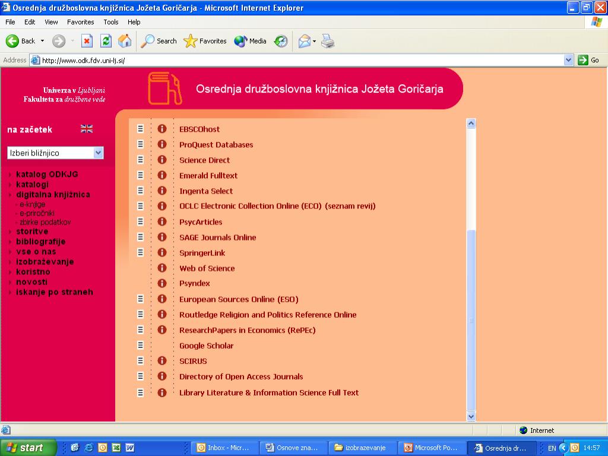Click the list icon beside EBSCOhost
This screenshot has width=608, height=456.
(140, 129)
